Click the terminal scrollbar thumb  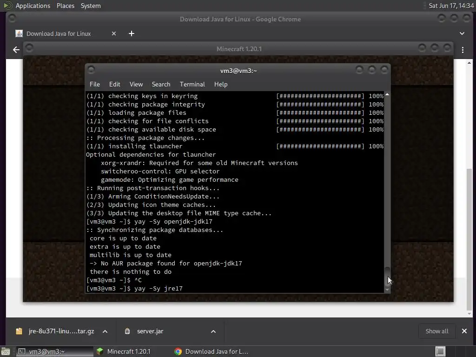387,276
